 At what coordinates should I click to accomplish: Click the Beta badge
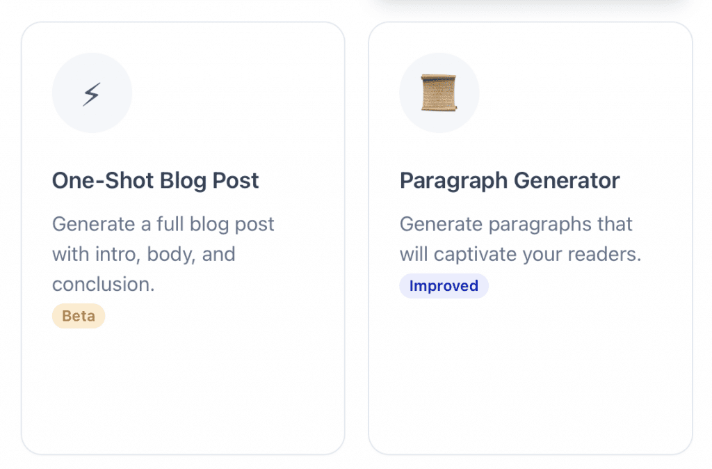(78, 316)
